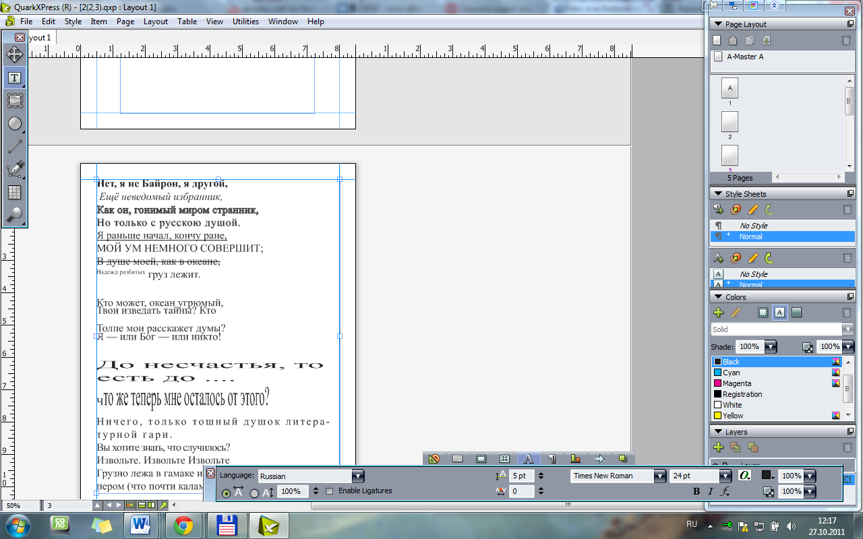
Task: Open the Utilities menu
Action: pos(246,22)
